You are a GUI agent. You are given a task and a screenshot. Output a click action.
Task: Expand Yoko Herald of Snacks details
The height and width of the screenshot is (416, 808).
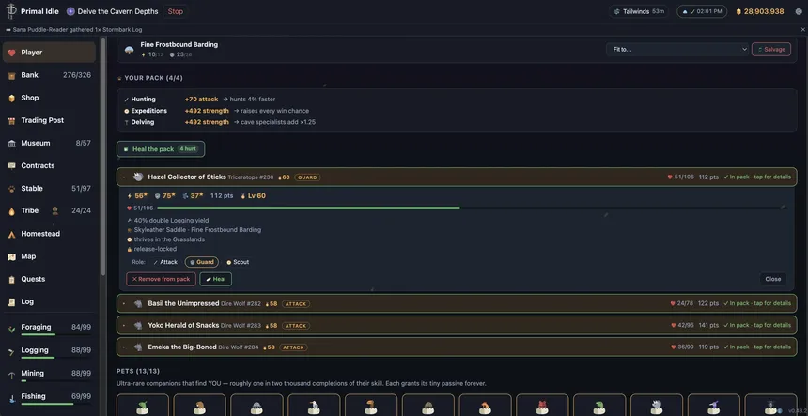[x=457, y=326]
